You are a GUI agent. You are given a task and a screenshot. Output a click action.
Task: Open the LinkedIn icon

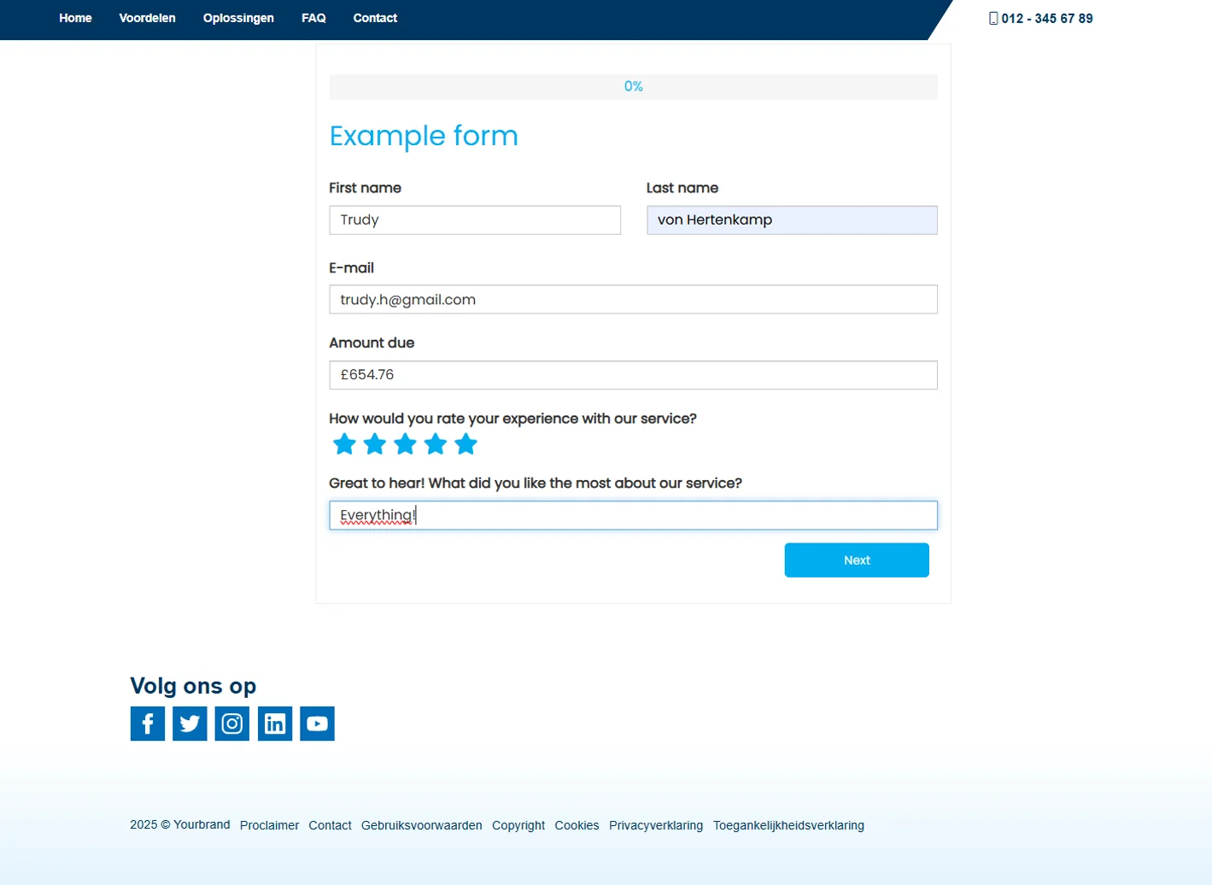[274, 723]
